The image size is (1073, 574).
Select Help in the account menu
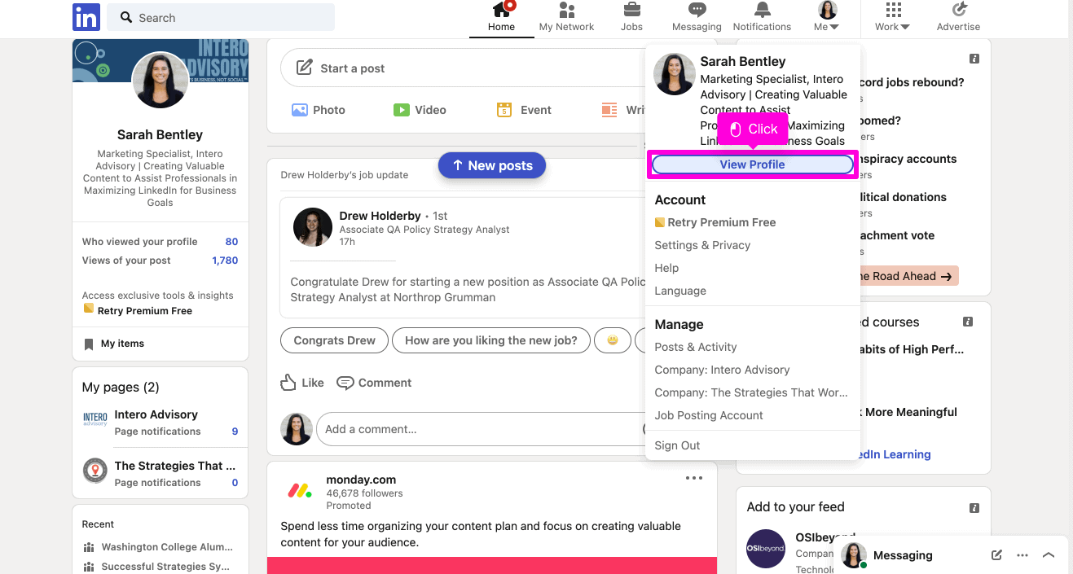[x=666, y=268]
